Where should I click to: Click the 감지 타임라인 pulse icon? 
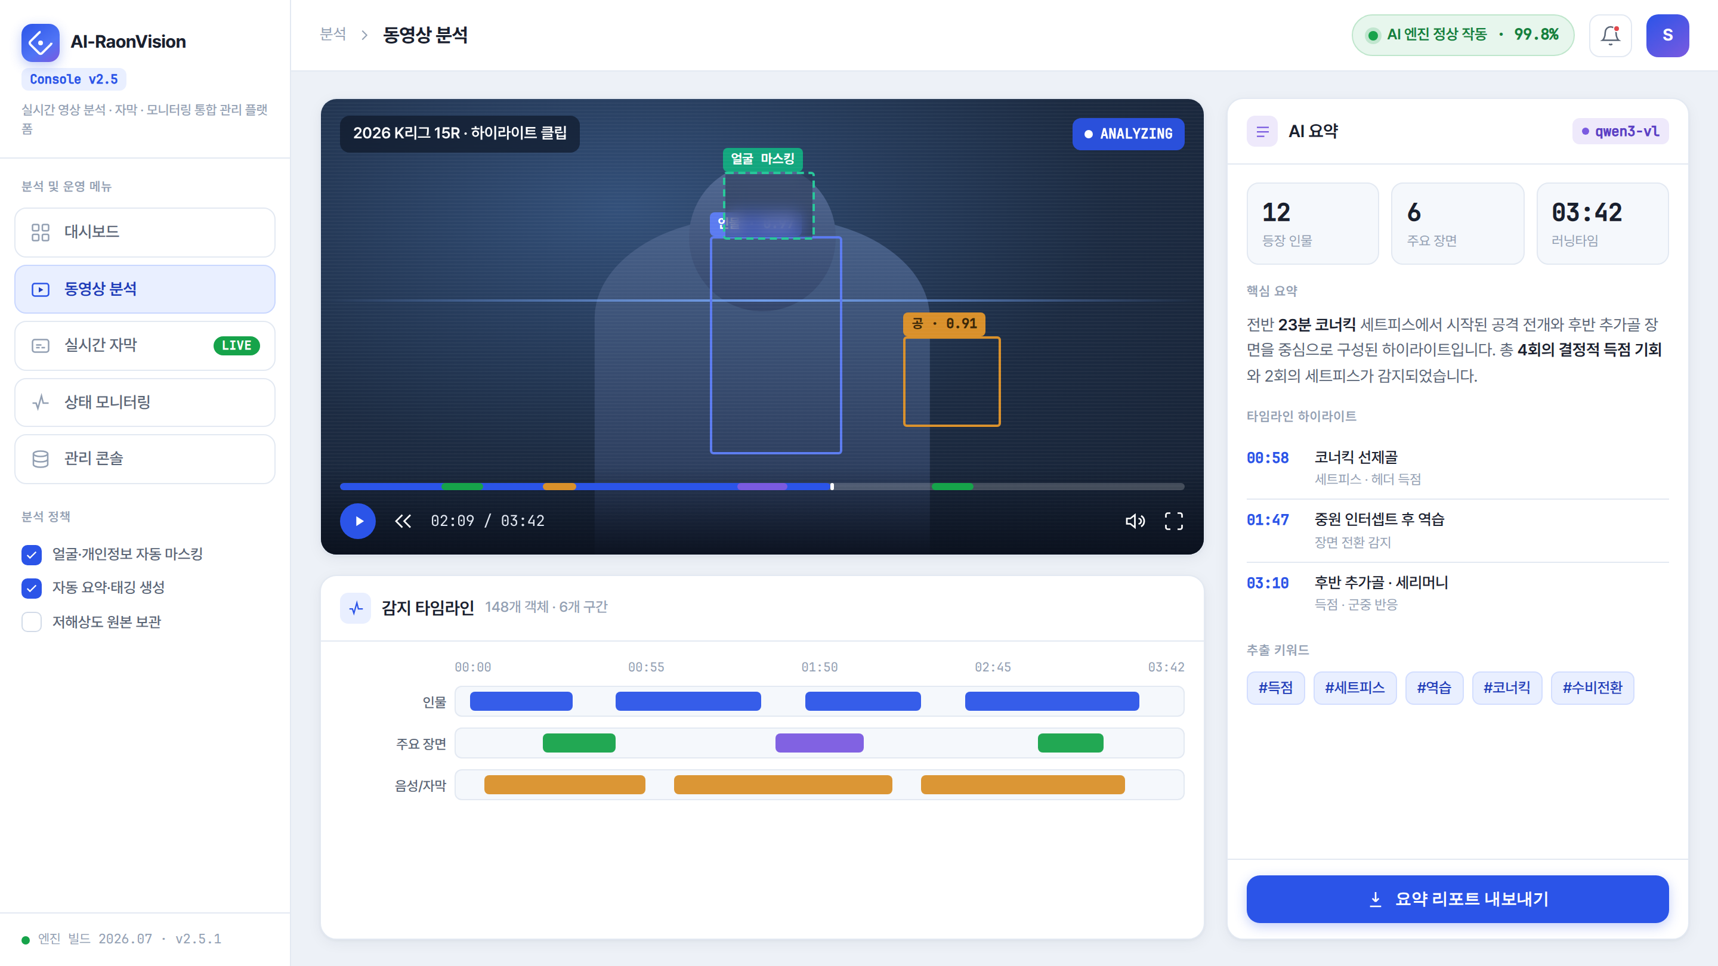click(356, 608)
